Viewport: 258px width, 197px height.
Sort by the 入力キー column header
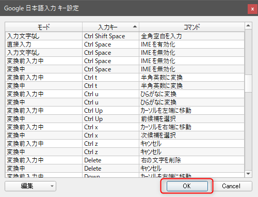tap(110, 27)
